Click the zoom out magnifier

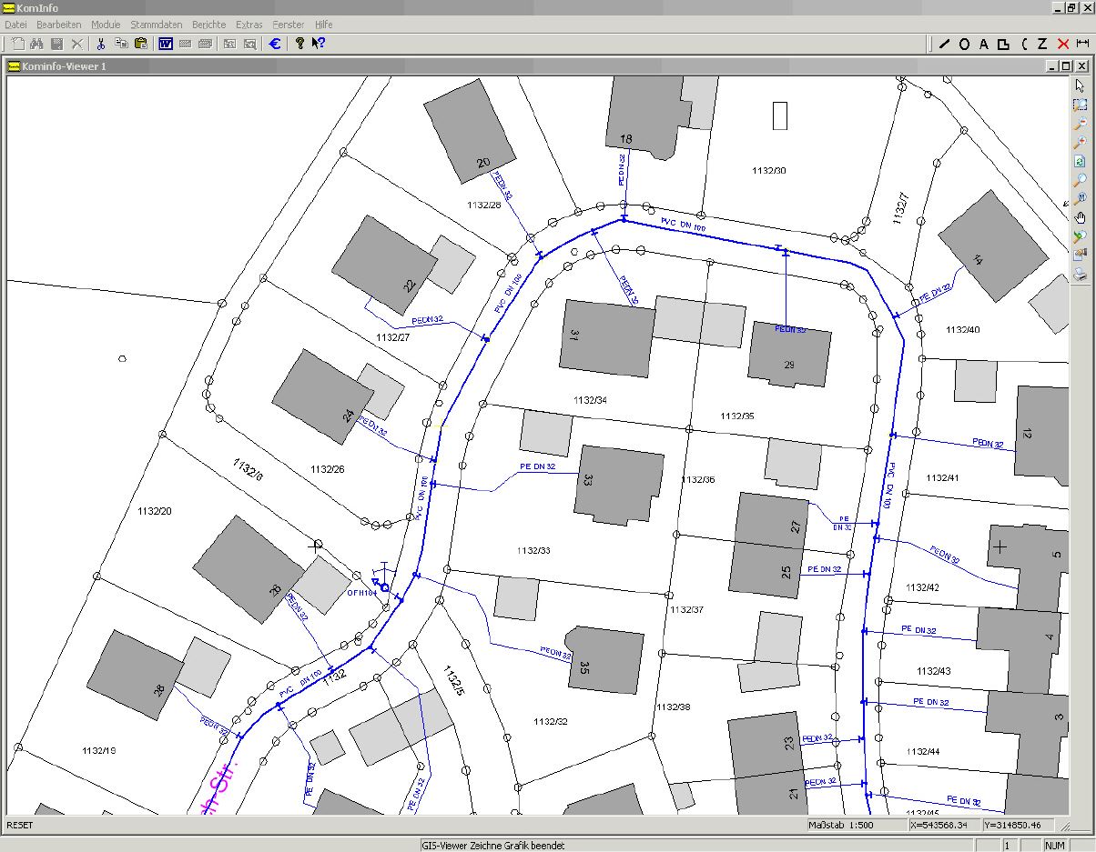pyautogui.click(x=1080, y=124)
